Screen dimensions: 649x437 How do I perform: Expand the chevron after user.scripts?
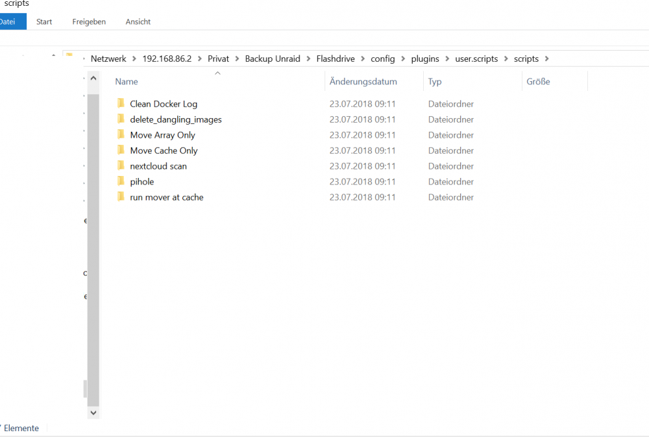[x=506, y=59]
